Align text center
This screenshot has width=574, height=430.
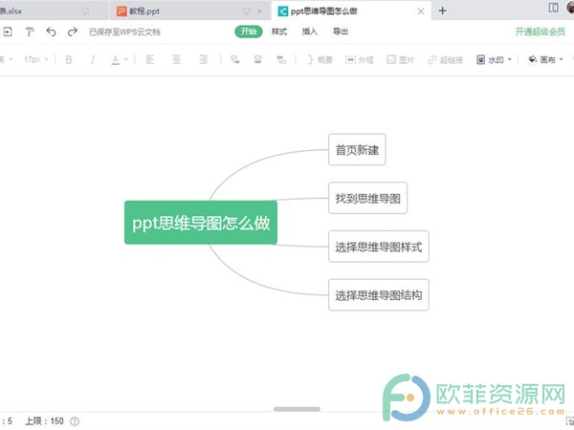[176, 59]
